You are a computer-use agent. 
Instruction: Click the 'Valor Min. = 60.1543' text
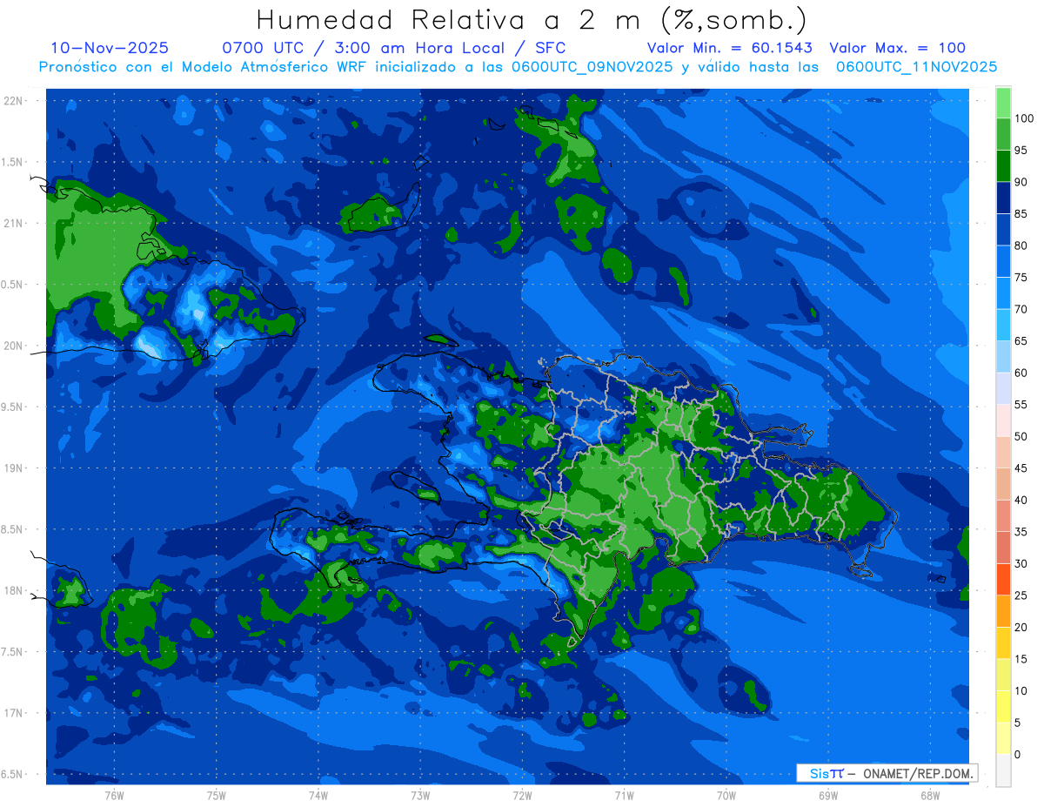730,48
